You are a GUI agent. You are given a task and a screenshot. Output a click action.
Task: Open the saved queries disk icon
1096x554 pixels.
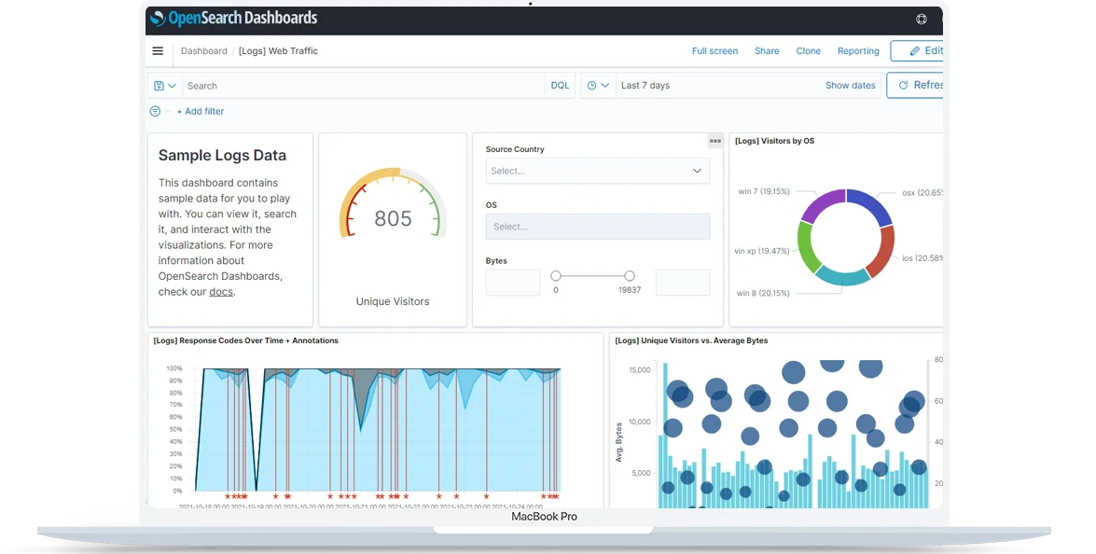point(164,86)
